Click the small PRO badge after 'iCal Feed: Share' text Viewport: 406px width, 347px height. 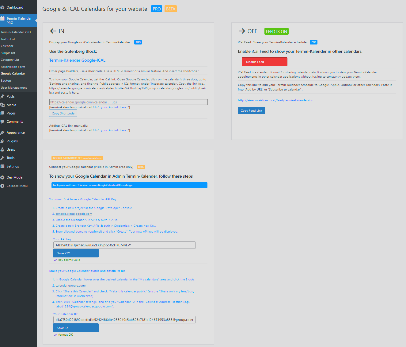point(313,42)
